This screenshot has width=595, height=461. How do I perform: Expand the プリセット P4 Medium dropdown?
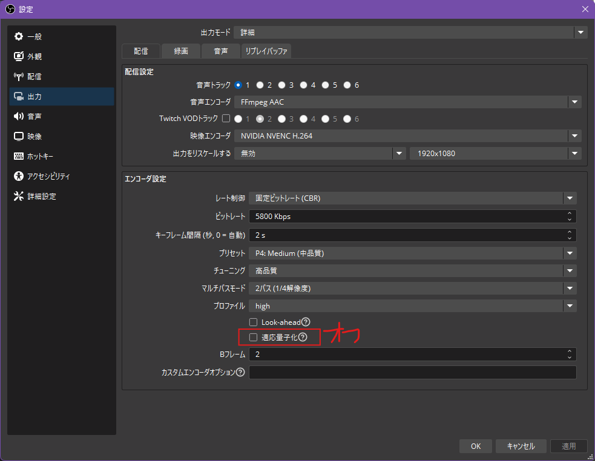[x=412, y=253]
